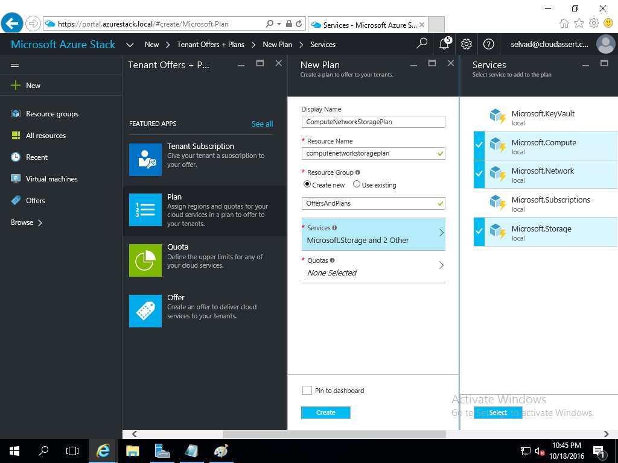This screenshot has height=463, width=618.
Task: Select the Create new radio button
Action: (307, 184)
